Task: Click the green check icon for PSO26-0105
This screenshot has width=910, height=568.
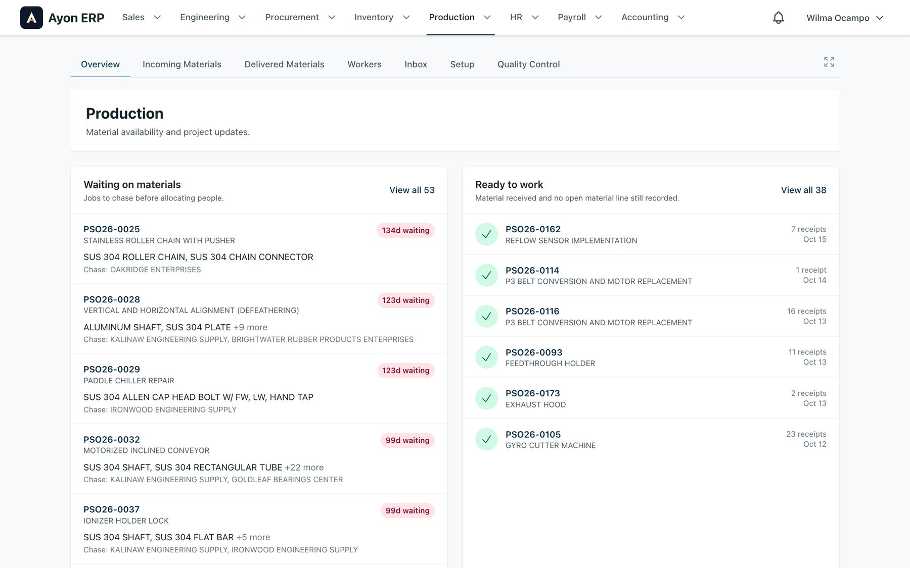Action: click(486, 439)
